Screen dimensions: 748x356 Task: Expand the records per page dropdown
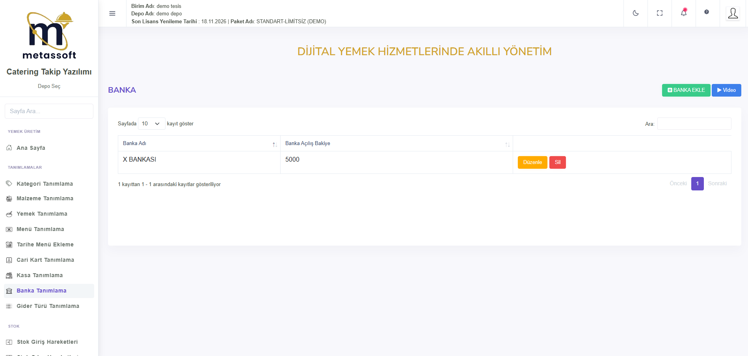point(151,124)
